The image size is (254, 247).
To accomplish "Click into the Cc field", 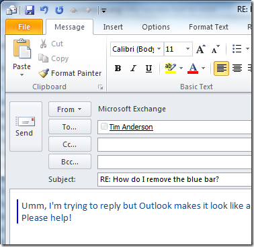I will click(175, 144).
